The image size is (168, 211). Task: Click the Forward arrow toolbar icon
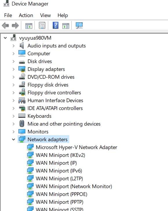pos(15,25)
